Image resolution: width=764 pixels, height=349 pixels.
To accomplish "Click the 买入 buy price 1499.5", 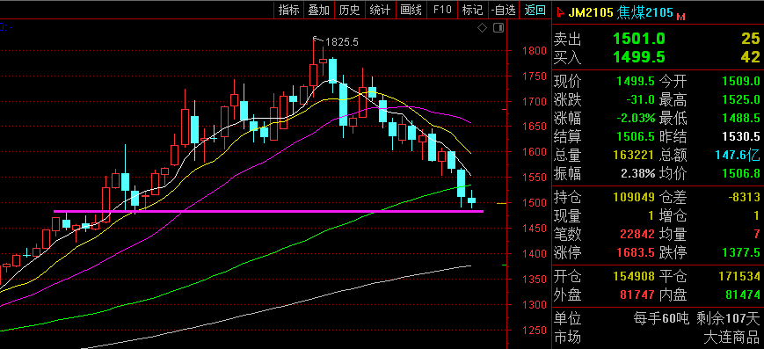I will tap(639, 57).
